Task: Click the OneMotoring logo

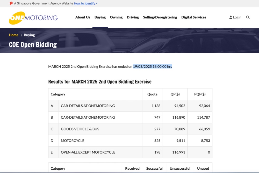Action: tap(33, 18)
